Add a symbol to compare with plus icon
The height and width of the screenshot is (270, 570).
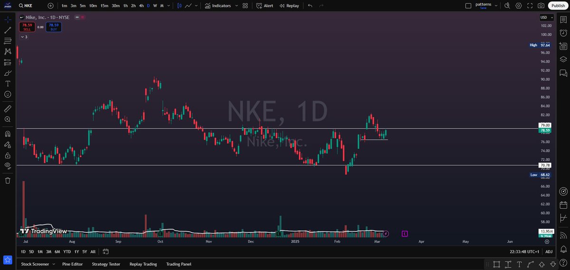click(51, 6)
